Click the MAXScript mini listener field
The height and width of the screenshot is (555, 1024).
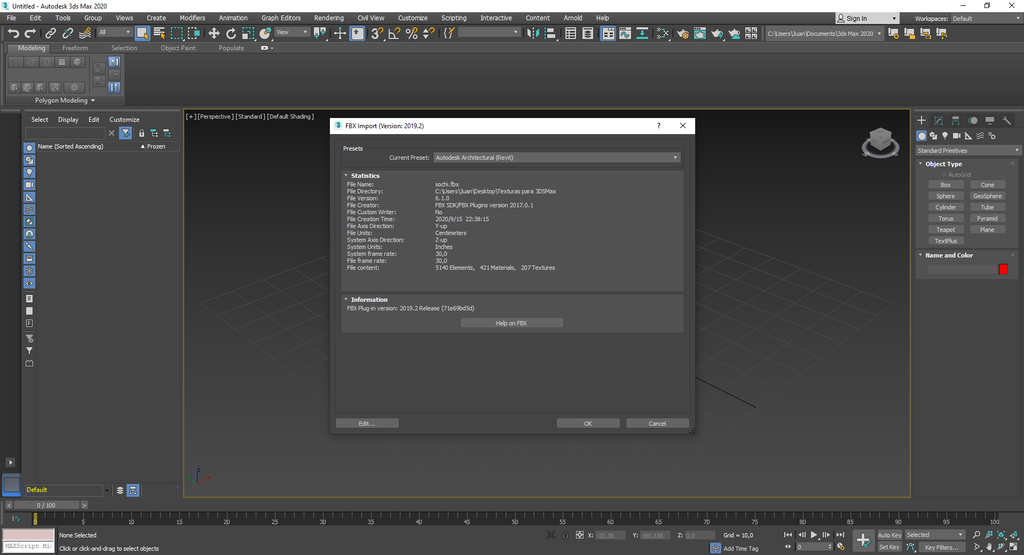(x=29, y=546)
